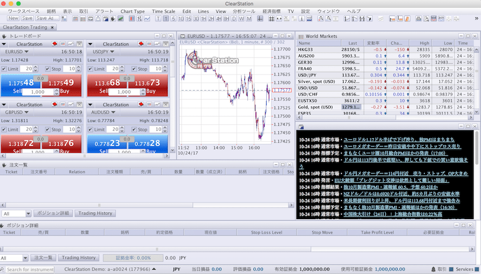The height and width of the screenshot is (274, 481).
Task: Click the notification bell in status bar
Action: (x=433, y=269)
